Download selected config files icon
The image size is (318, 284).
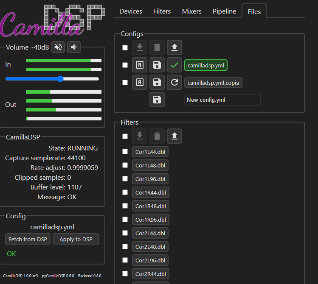click(140, 47)
